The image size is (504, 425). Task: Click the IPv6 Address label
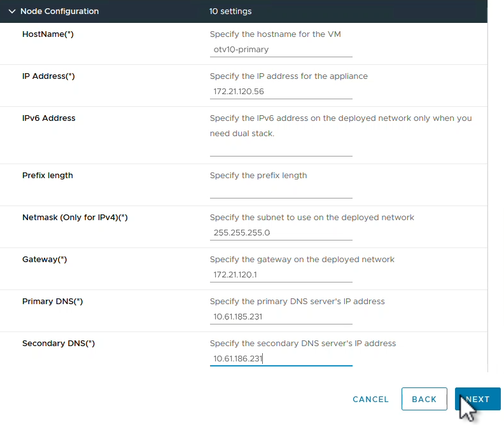coord(49,118)
